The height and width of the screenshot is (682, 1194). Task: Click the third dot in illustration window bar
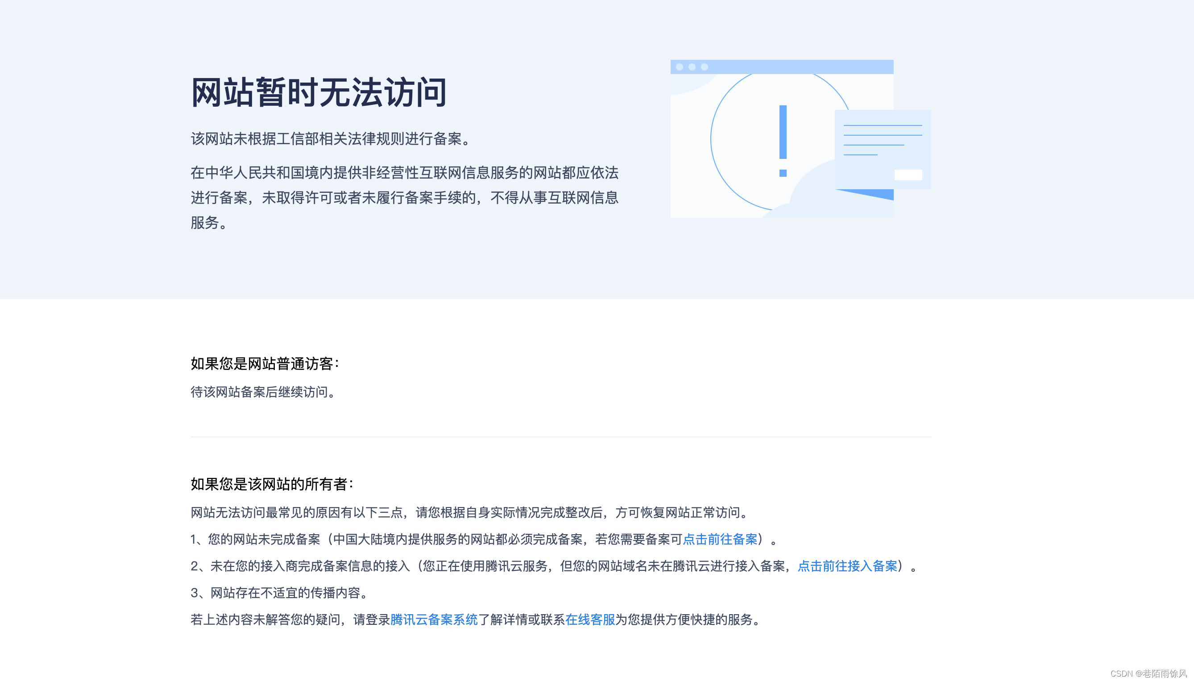point(704,67)
